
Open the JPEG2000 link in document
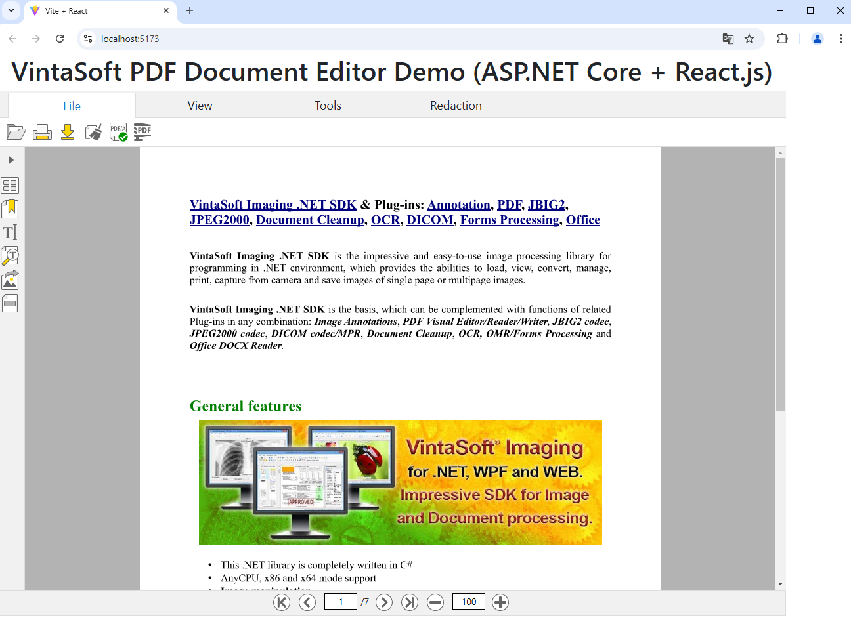[219, 220]
